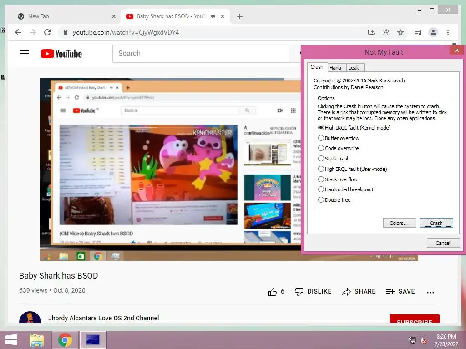Viewport: 466px width, 349px height.
Task: Open the Chrome profile avatar
Action: 433,32
